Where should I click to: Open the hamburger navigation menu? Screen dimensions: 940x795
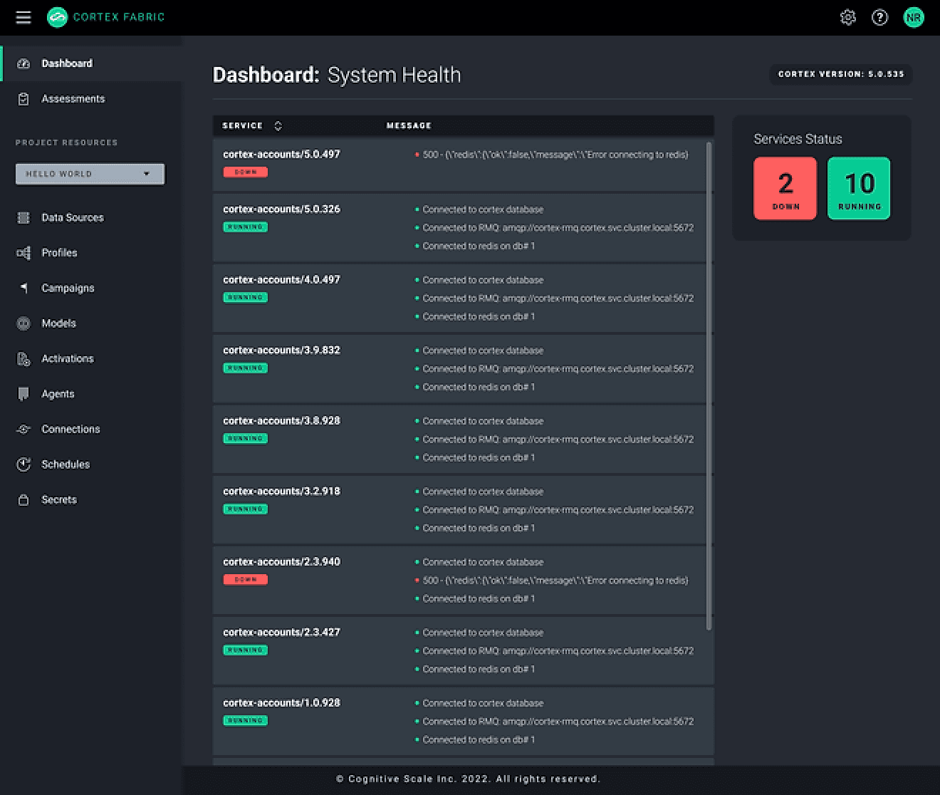(23, 17)
